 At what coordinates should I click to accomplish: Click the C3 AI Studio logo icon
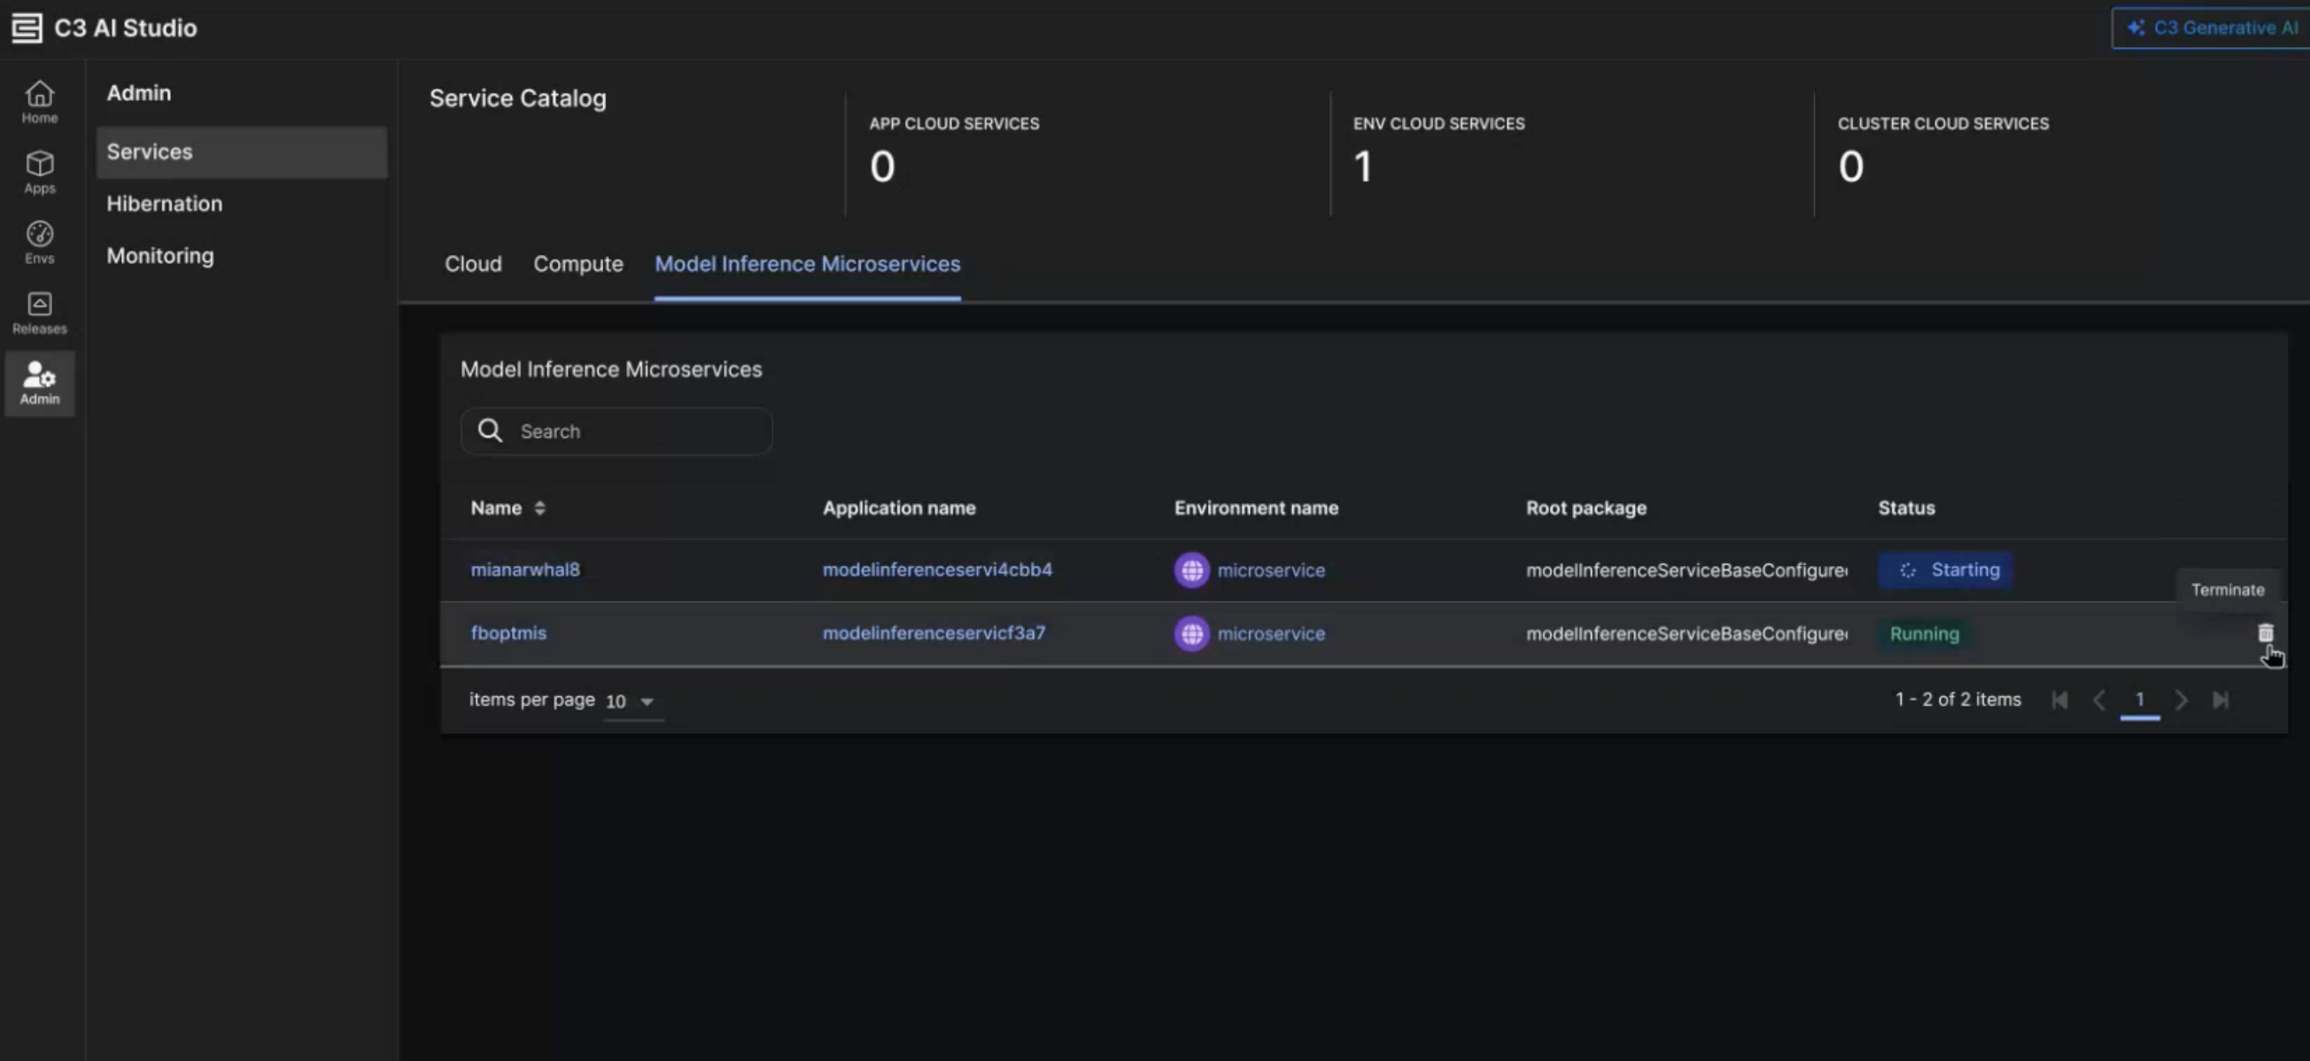tap(26, 27)
